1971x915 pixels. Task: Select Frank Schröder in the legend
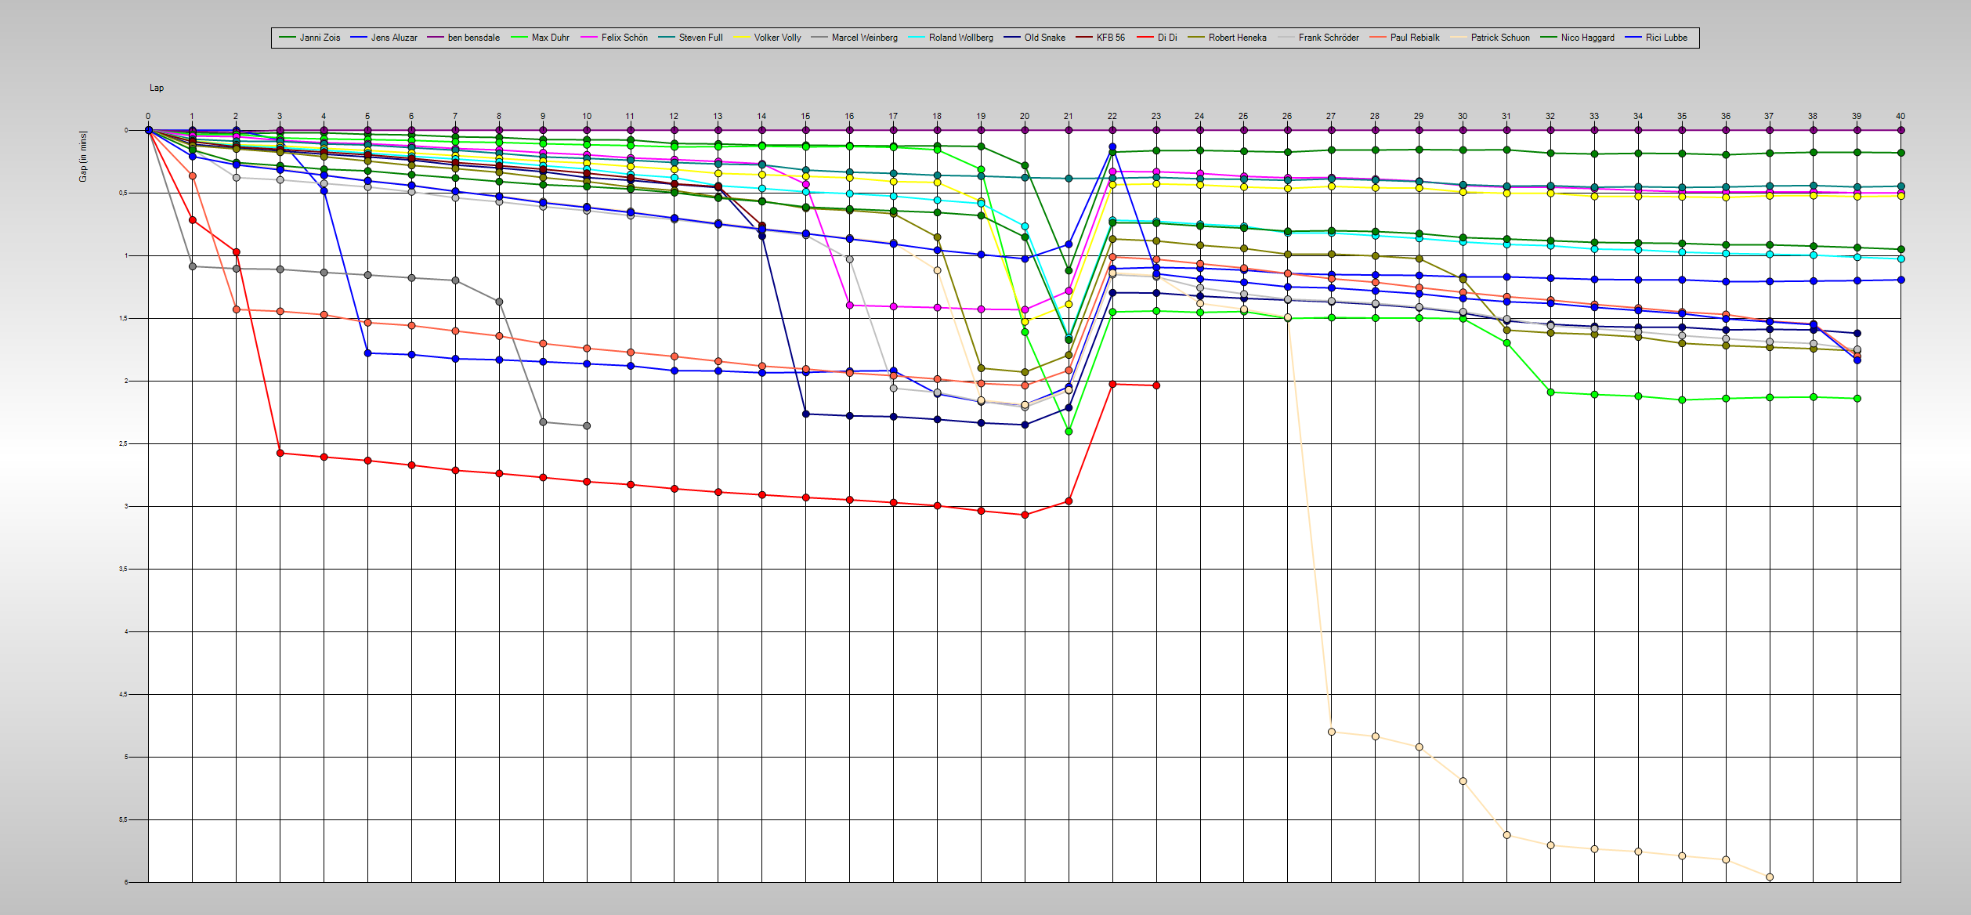tap(1328, 38)
